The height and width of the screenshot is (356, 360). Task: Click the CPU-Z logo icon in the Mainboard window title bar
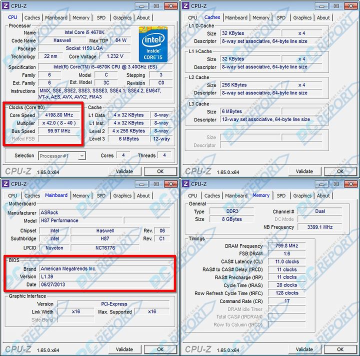point(5,184)
